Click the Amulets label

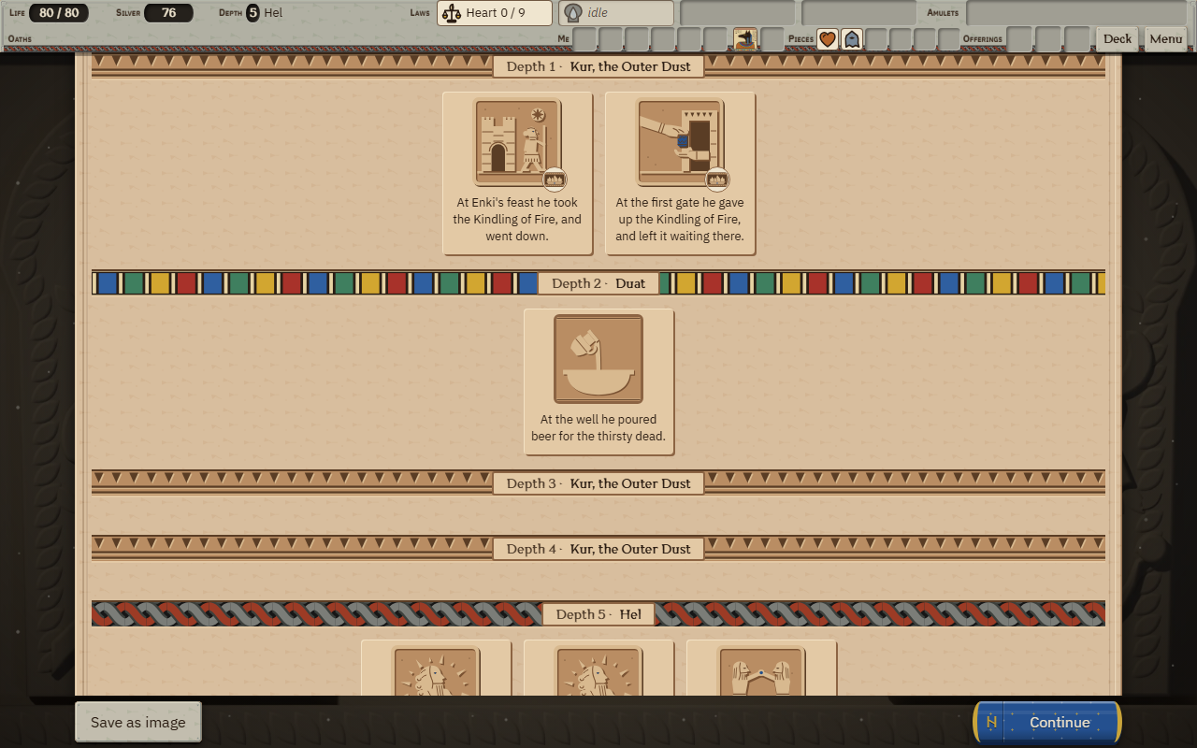point(943,13)
